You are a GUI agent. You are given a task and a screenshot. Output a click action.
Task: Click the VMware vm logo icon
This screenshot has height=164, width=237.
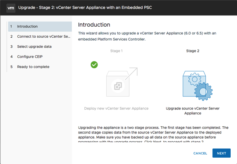[x=11, y=8]
